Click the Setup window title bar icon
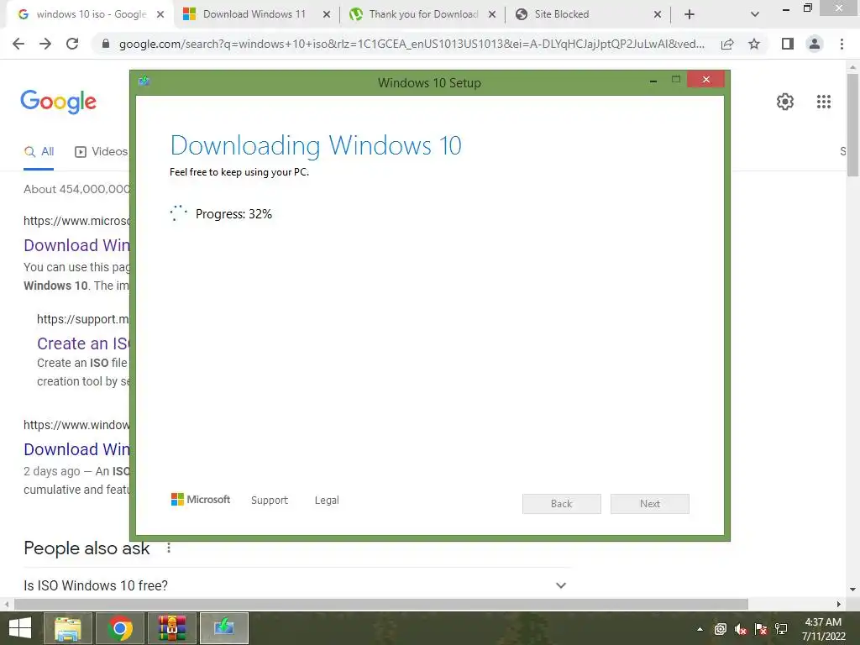The height and width of the screenshot is (645, 860). click(x=144, y=81)
